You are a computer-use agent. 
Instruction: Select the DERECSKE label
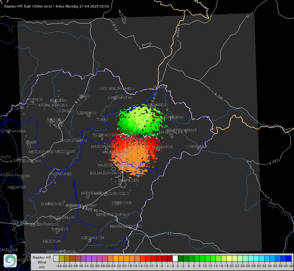tap(122, 203)
